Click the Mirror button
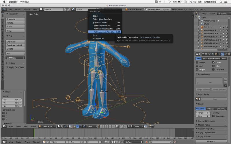This screenshot has height=144, width=231. click(x=15, y=31)
